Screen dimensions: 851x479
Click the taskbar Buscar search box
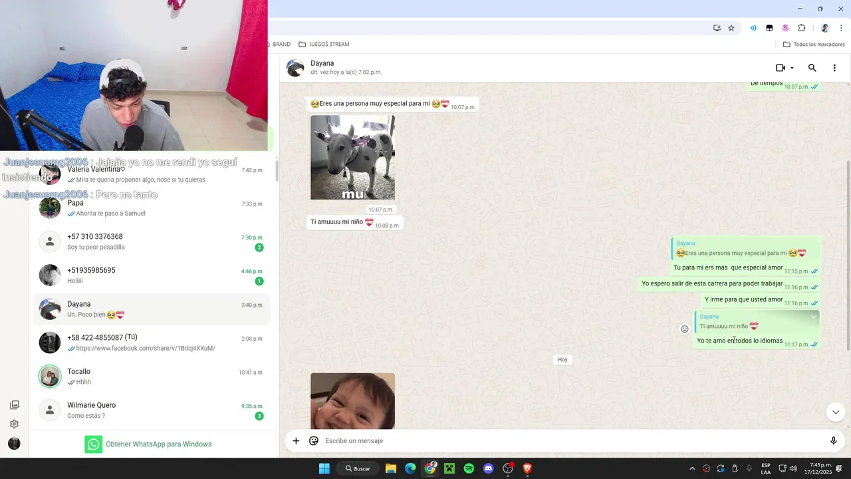358,468
